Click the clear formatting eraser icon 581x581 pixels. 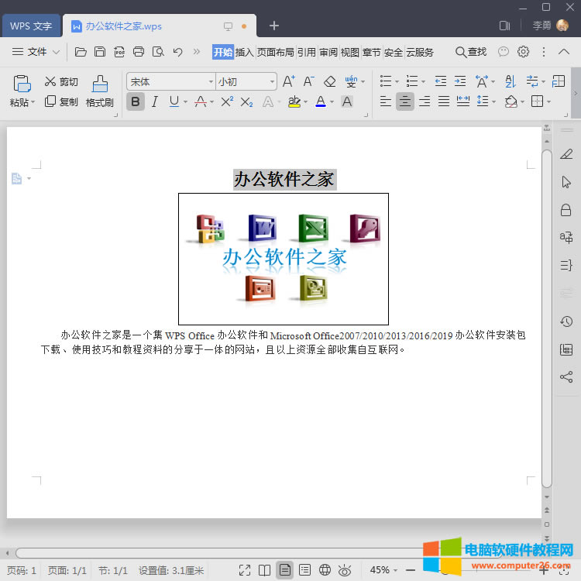click(x=329, y=81)
